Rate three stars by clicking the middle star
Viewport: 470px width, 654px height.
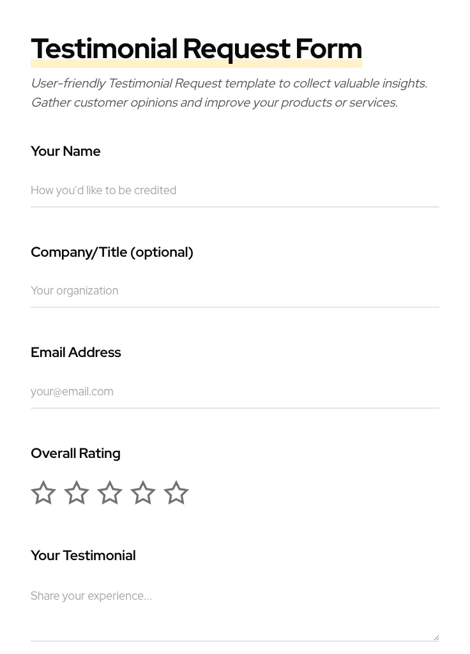(x=110, y=492)
